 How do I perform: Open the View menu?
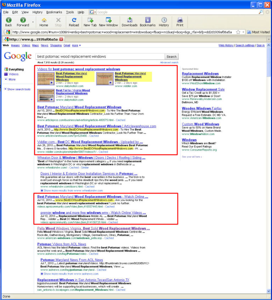pyautogui.click(x=25, y=12)
